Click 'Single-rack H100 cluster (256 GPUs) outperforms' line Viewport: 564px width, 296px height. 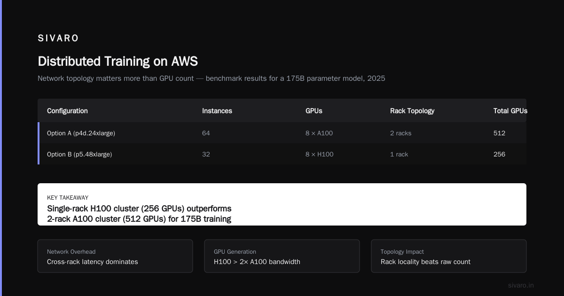[x=139, y=208]
